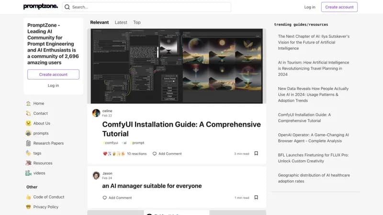Click Jason's profile avatar

click(96, 175)
